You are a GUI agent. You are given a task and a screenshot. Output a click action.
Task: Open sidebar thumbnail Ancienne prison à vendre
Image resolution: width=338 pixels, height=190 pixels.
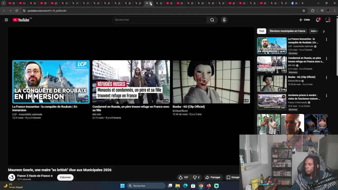pyautogui.click(x=272, y=102)
